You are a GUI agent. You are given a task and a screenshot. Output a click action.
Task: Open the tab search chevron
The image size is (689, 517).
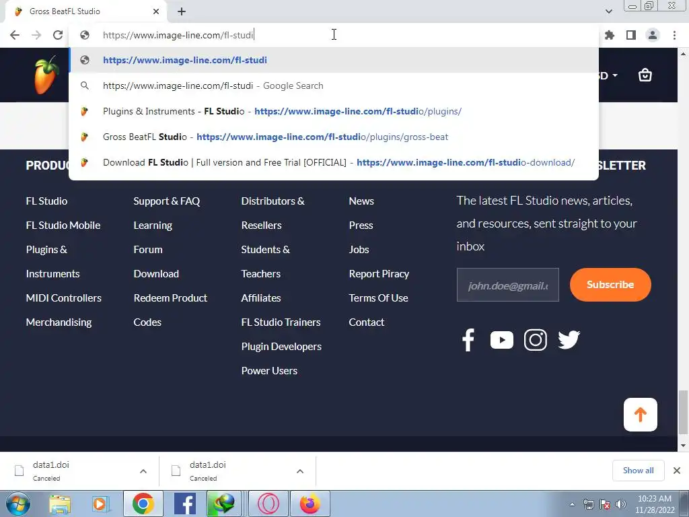tap(608, 11)
